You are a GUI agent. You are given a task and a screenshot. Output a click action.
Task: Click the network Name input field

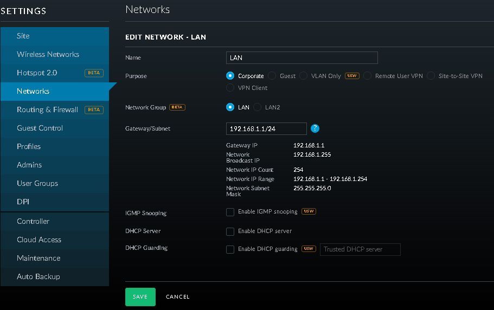tap(301, 57)
